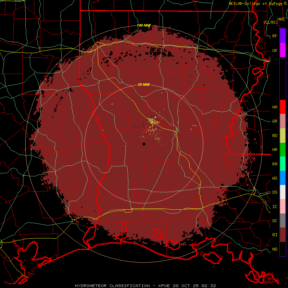Click the RA legend label text
The height and width of the screenshot is (288, 288).
tap(275, 164)
